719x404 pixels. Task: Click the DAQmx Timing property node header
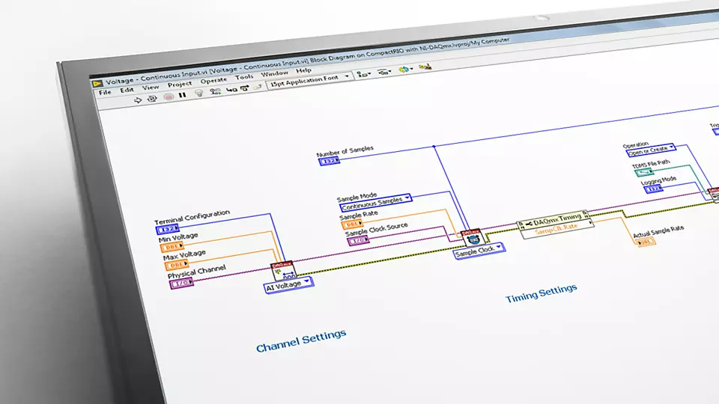click(555, 220)
